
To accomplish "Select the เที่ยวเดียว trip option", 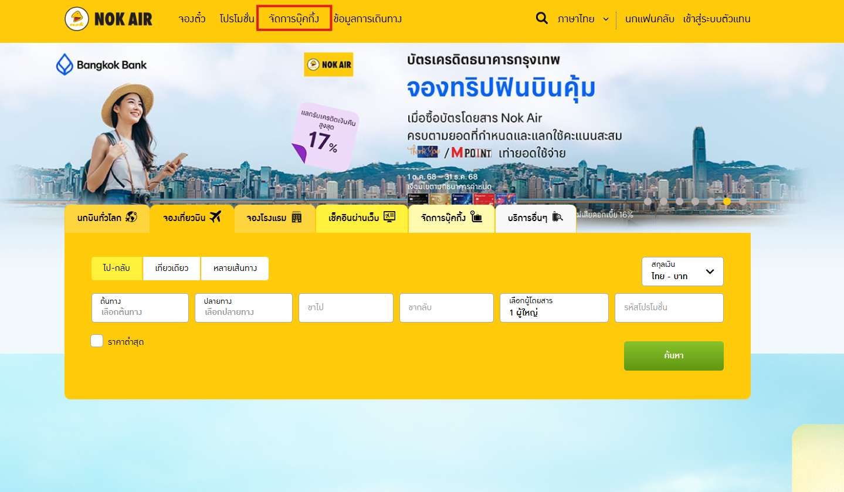I will (x=171, y=268).
